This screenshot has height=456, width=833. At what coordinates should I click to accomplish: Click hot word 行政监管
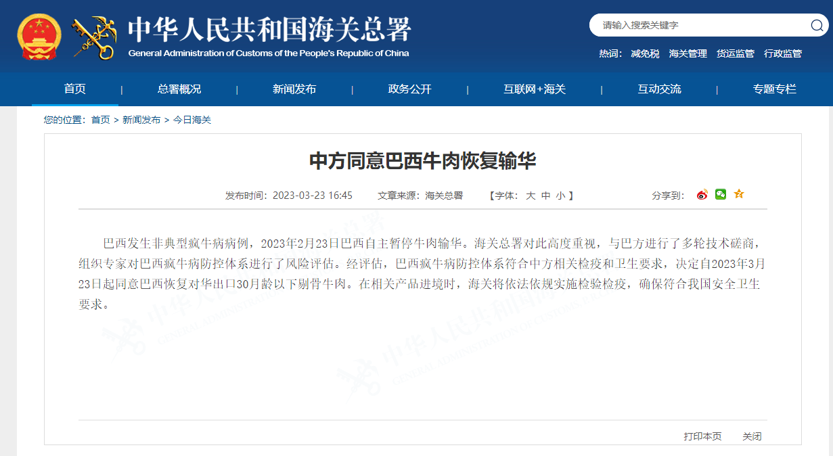pyautogui.click(x=783, y=53)
